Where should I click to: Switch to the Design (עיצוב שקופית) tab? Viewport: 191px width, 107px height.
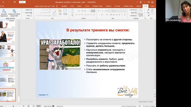[x=128, y=6]
